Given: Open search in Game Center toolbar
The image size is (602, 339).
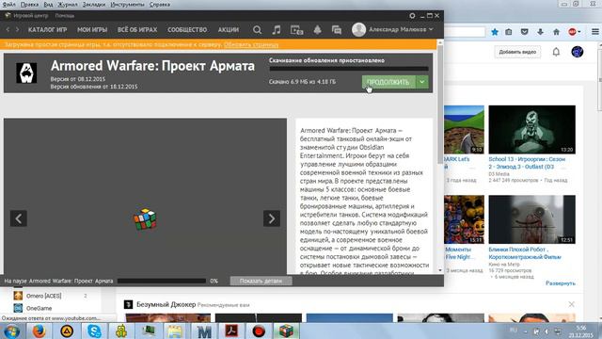Looking at the screenshot, I should tap(257, 29).
